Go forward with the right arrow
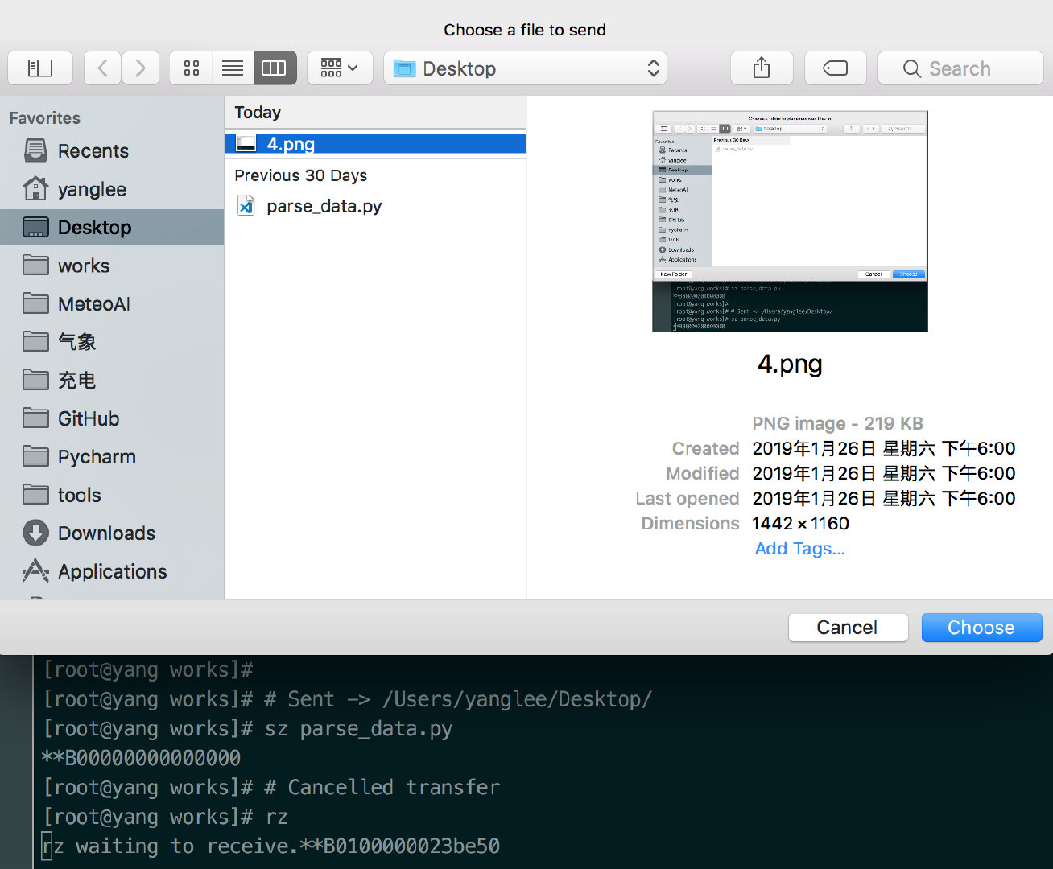Screen dimensions: 1053x869 [141, 68]
